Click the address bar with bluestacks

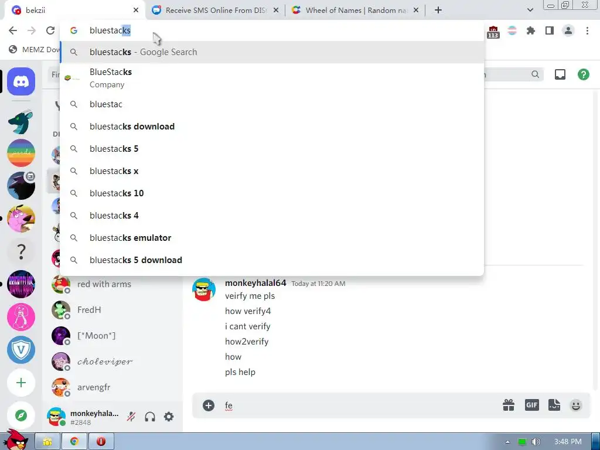point(272,30)
